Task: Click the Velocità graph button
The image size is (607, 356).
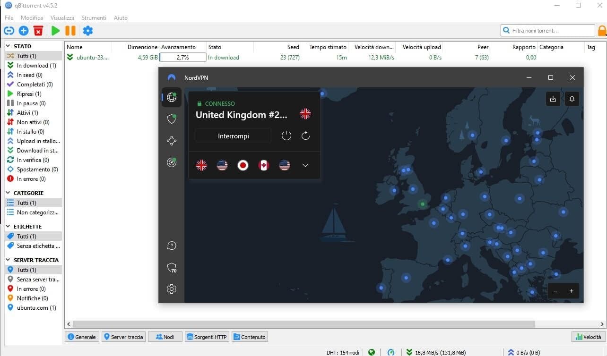Action: [588, 337]
